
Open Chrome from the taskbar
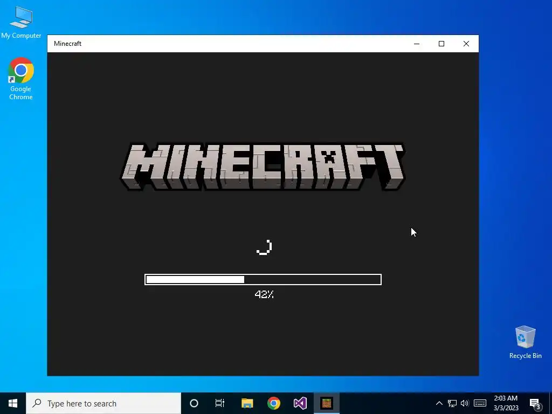[273, 403]
